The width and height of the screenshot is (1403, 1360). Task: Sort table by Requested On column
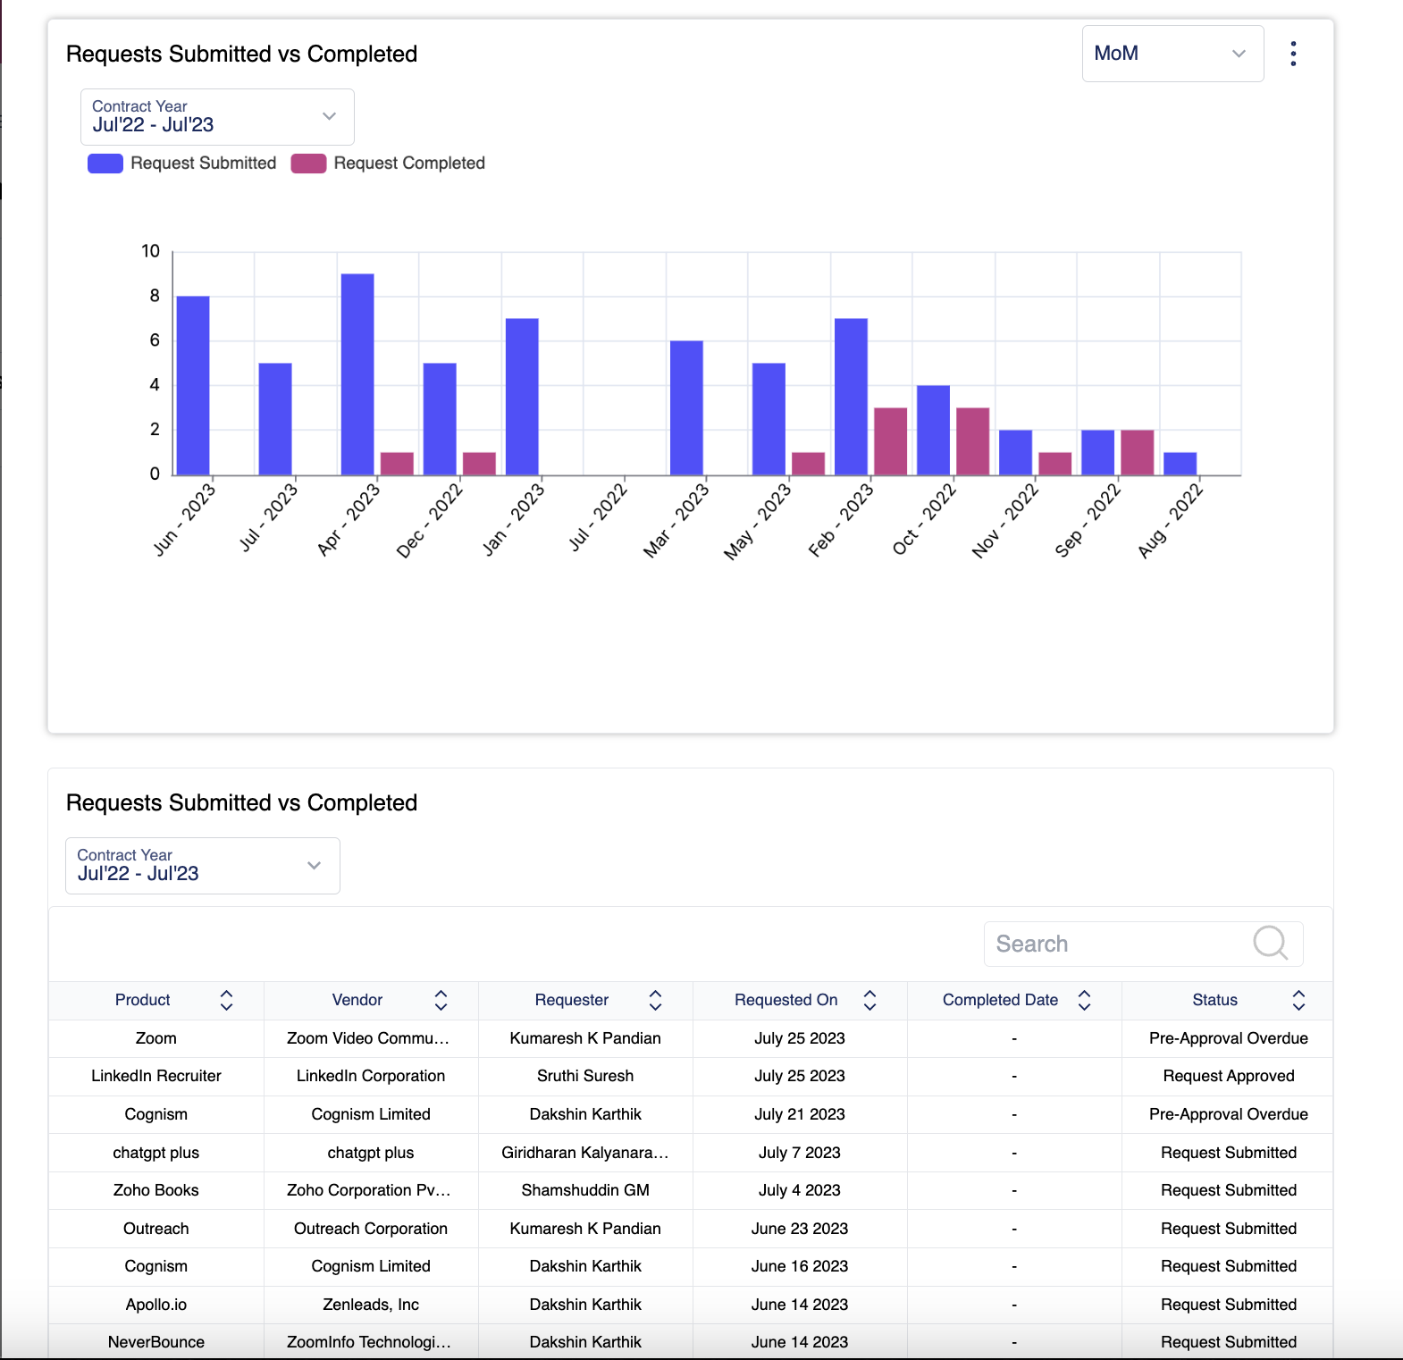click(870, 1000)
